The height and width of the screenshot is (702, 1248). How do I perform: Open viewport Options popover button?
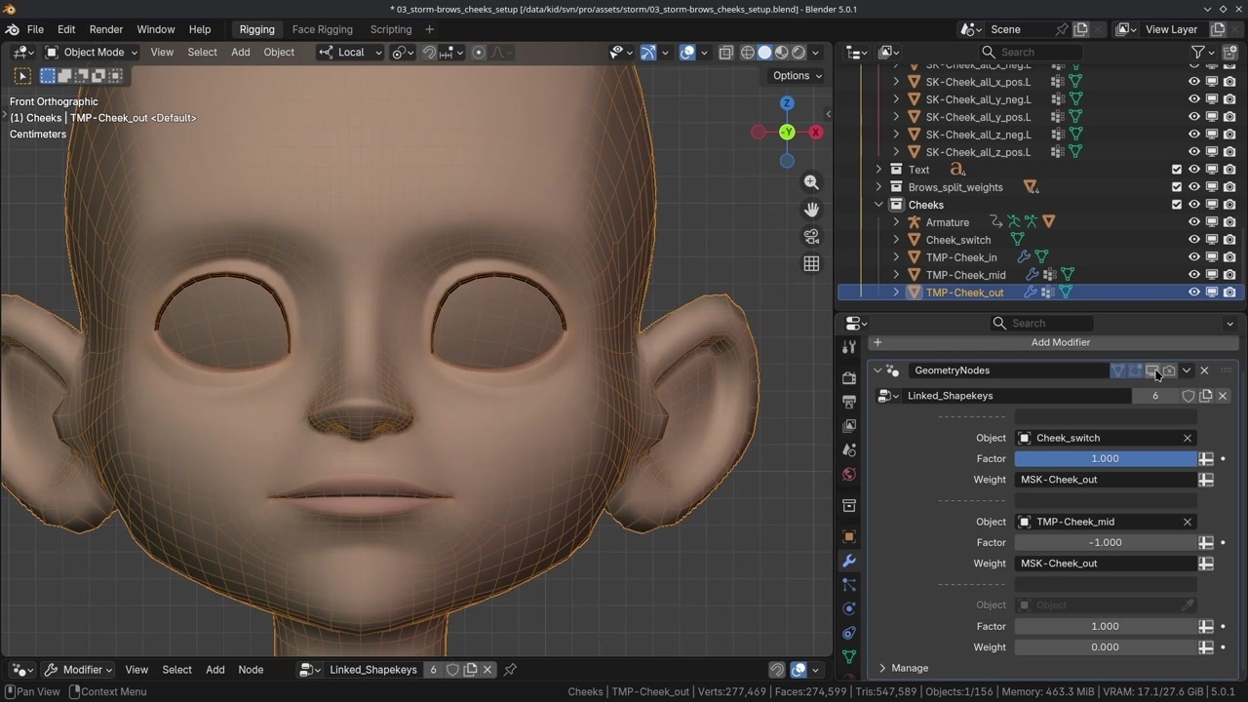[x=797, y=76]
